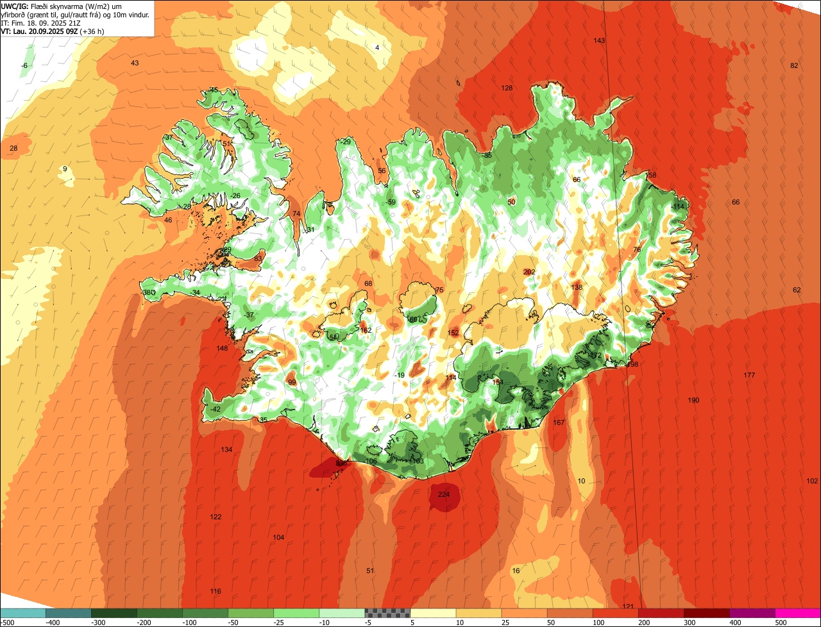The image size is (821, 627).
Task: Select the map value 62 in the eastern sea
Action: [797, 290]
